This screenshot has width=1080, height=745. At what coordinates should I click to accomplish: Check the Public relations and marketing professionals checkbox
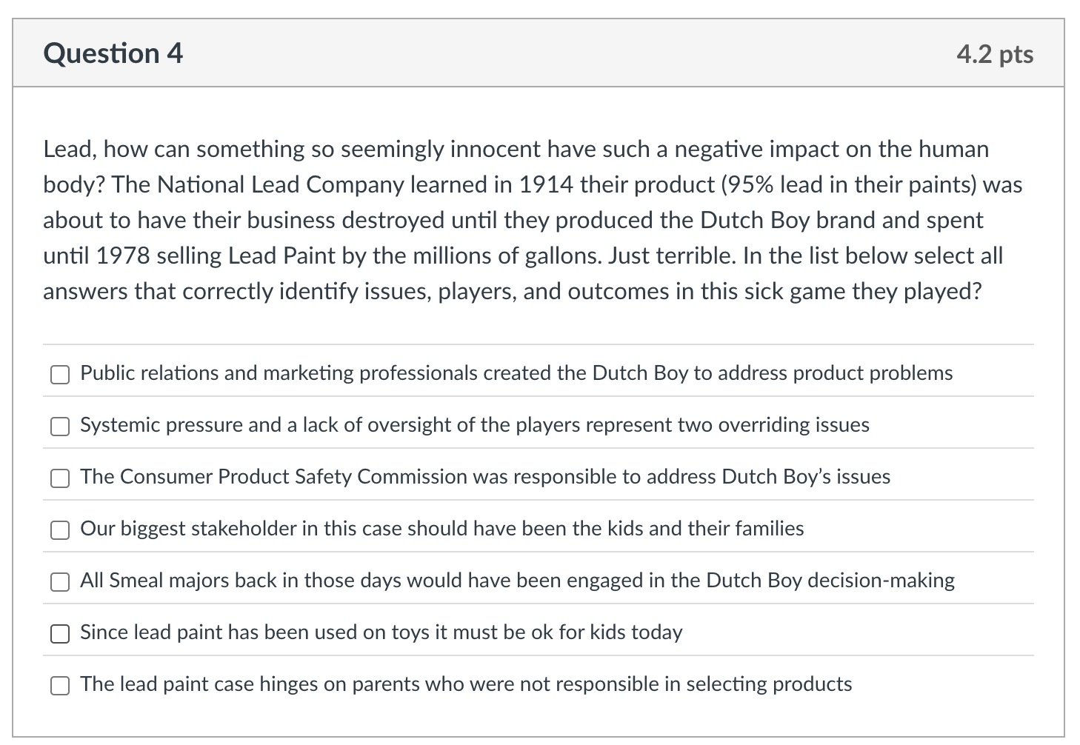pyautogui.click(x=60, y=375)
